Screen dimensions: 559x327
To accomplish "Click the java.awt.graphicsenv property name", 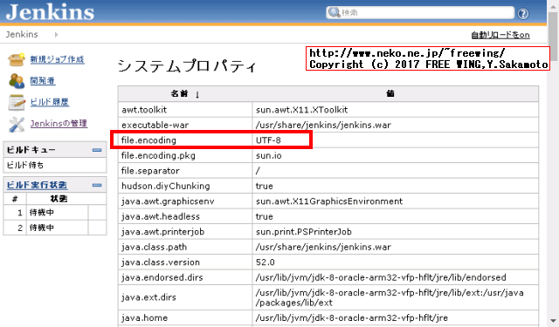I will (x=168, y=201).
